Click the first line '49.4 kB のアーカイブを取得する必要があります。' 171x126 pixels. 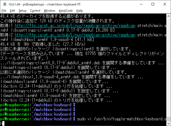tap(47, 16)
